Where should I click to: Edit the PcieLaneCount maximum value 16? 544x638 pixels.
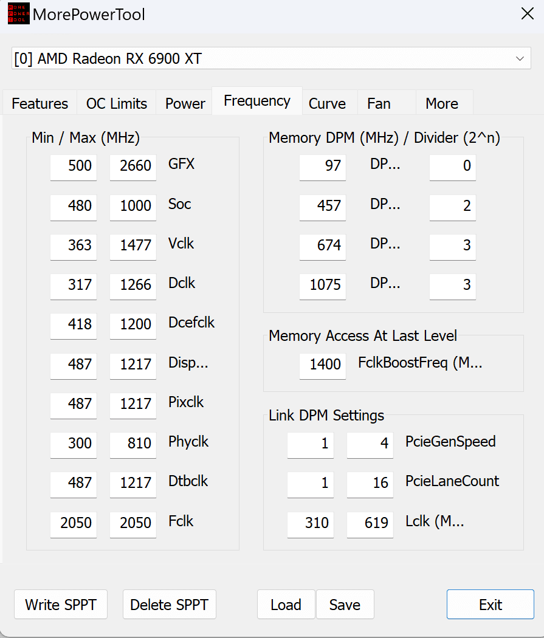(x=370, y=484)
